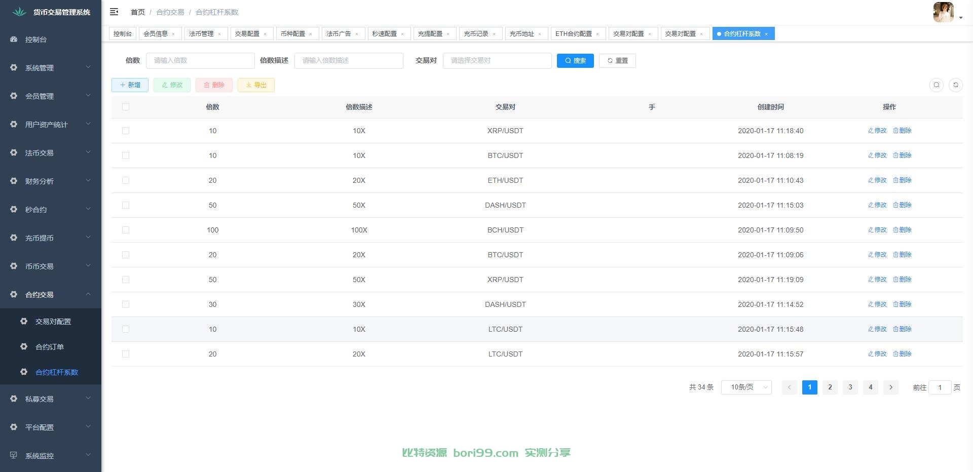Check the BTC/USDT 20X row checkbox
Screen dimensions: 973x472
coord(126,255)
